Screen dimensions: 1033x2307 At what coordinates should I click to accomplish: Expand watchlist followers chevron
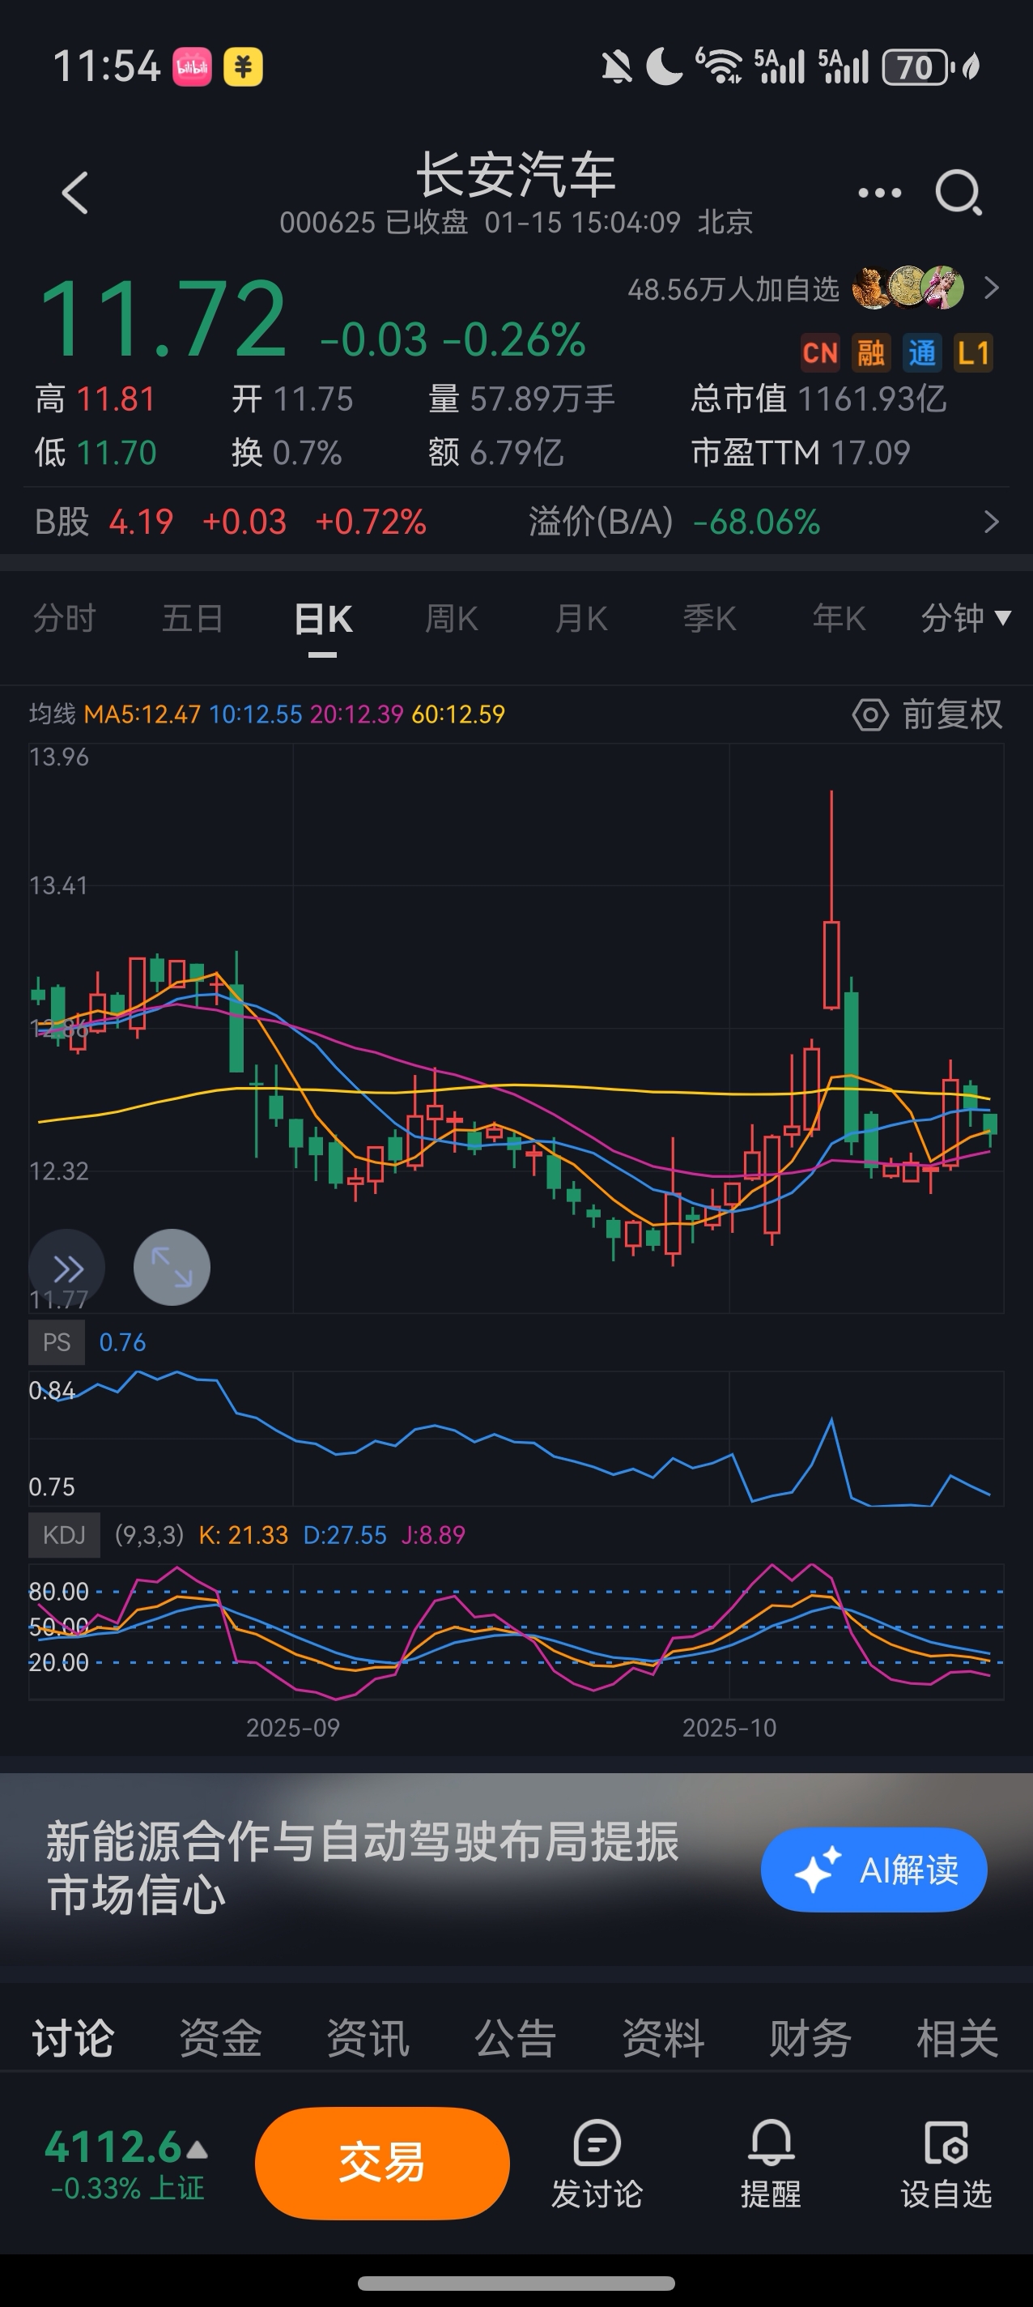991,288
